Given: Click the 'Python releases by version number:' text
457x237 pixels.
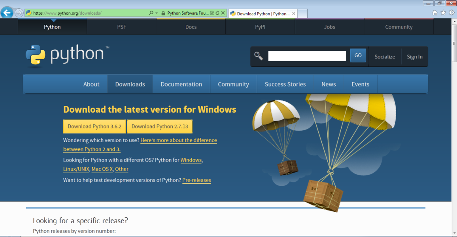Looking at the screenshot, I should coord(74,231).
